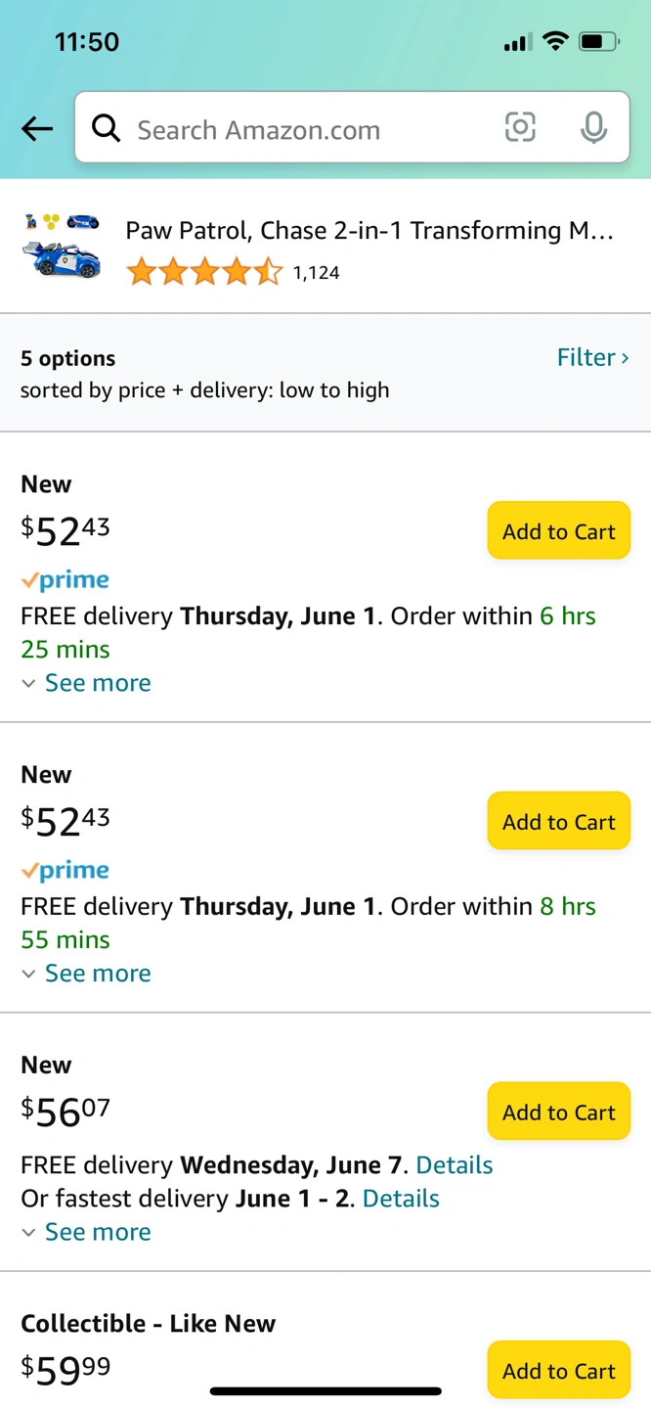Expand See more on first offer
Image resolution: width=651 pixels, height=1409 pixels.
click(x=86, y=683)
